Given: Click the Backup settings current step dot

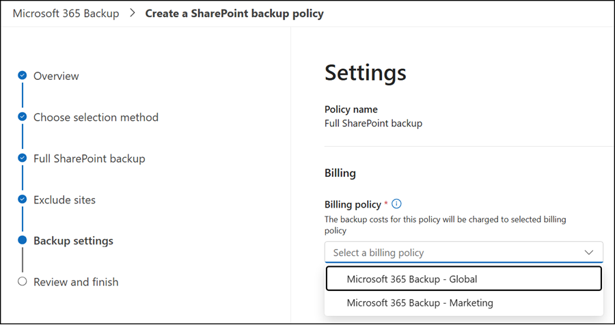Looking at the screenshot, I should pyautogui.click(x=23, y=240).
